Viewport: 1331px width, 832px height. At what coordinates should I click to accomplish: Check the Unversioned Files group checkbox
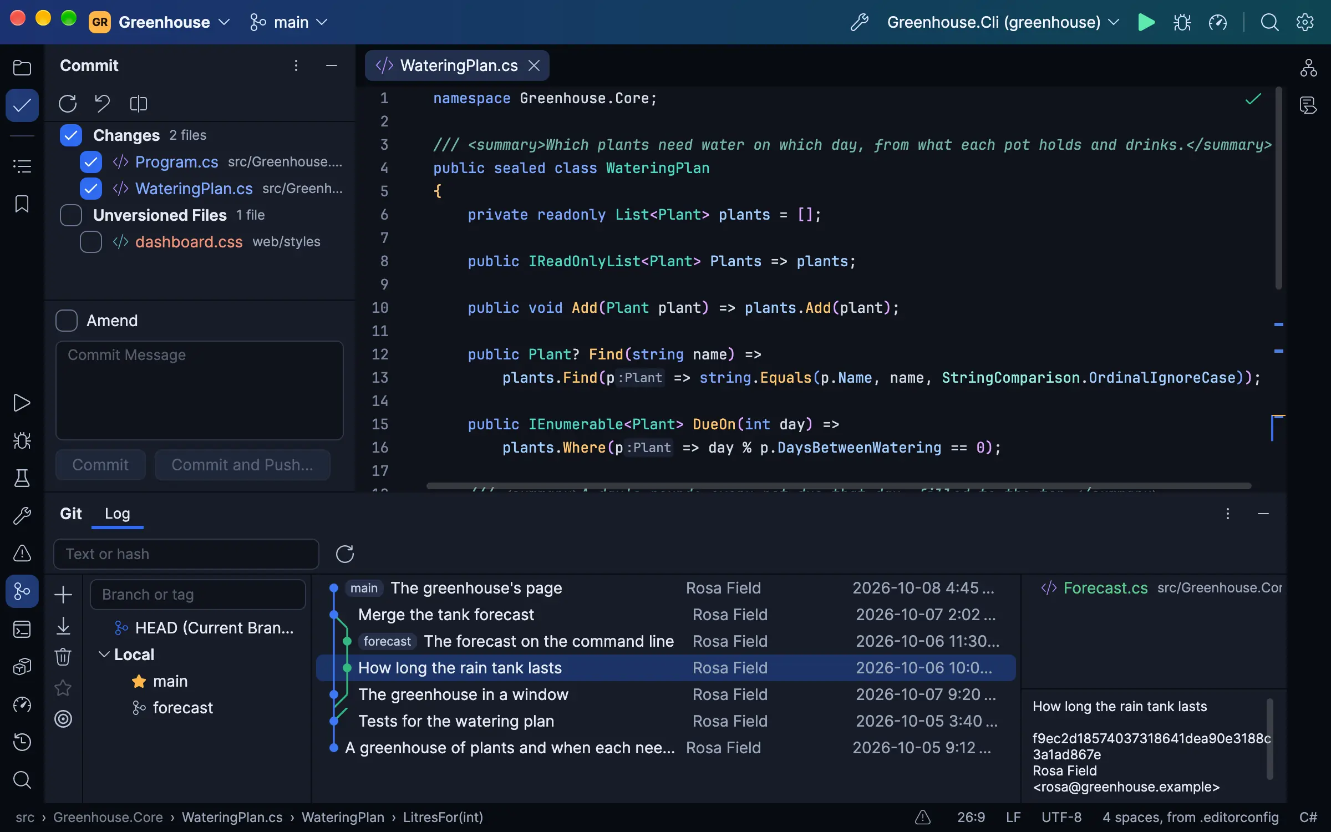[x=71, y=215]
